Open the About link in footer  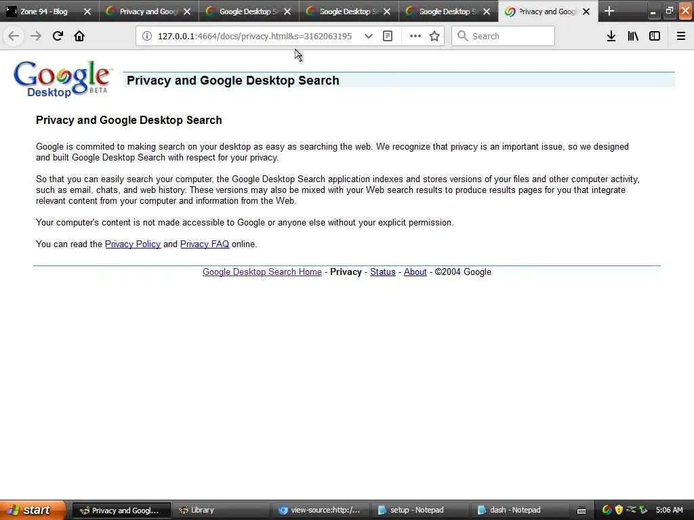pyautogui.click(x=415, y=272)
